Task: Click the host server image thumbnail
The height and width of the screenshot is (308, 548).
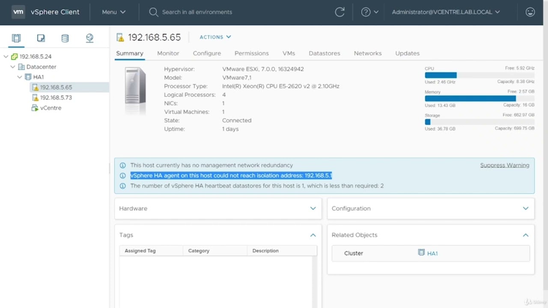Action: point(135,91)
